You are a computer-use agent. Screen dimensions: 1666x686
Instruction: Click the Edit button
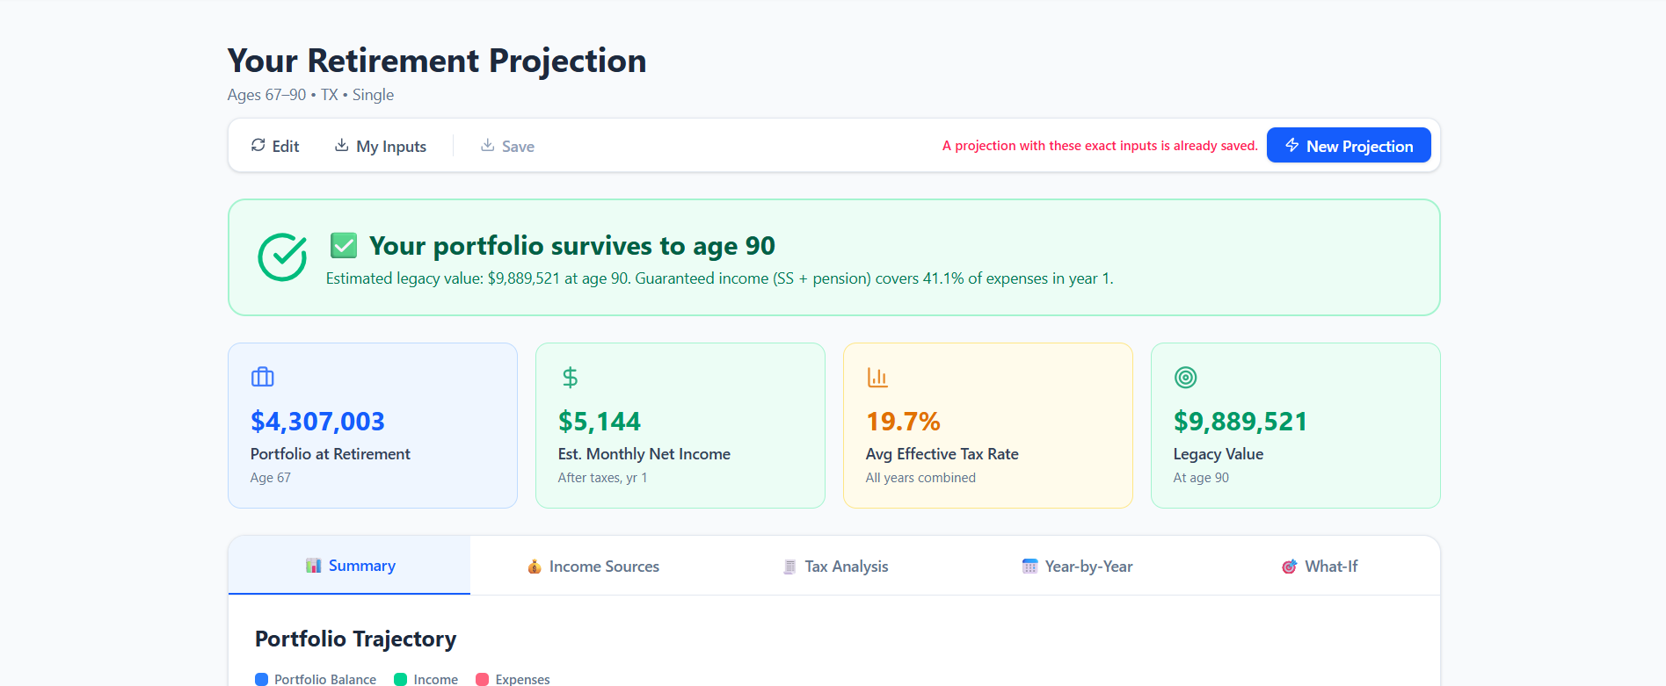pyautogui.click(x=275, y=146)
